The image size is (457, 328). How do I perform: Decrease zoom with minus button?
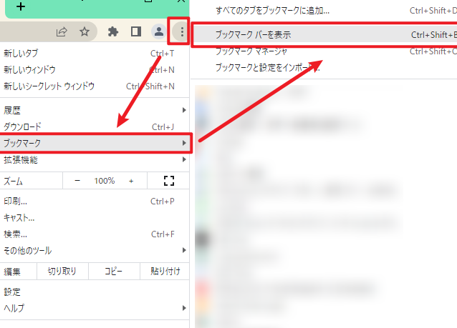pyautogui.click(x=77, y=181)
